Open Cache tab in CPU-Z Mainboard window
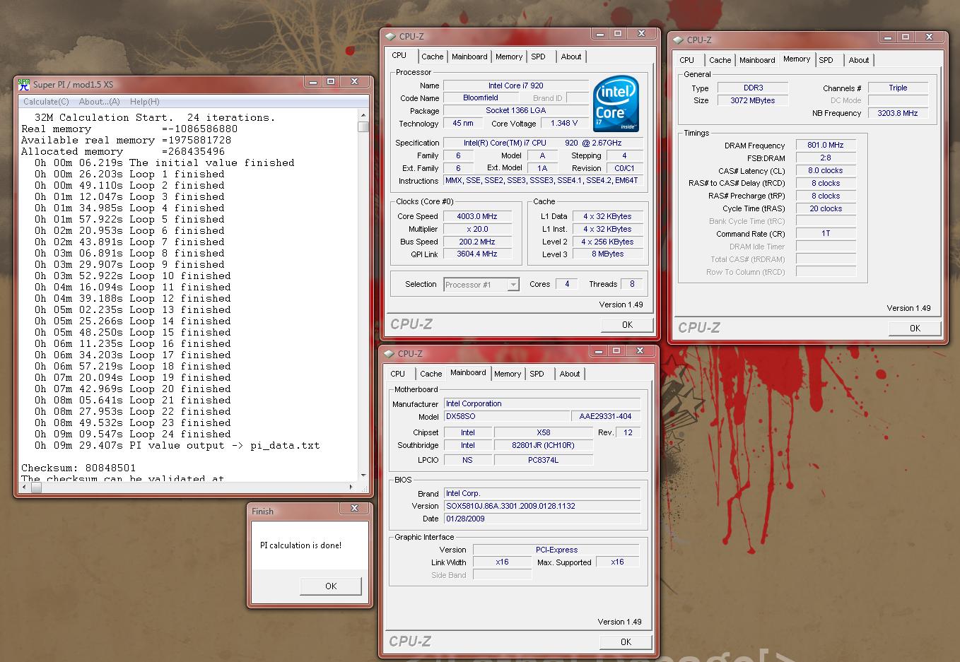 tap(431, 374)
